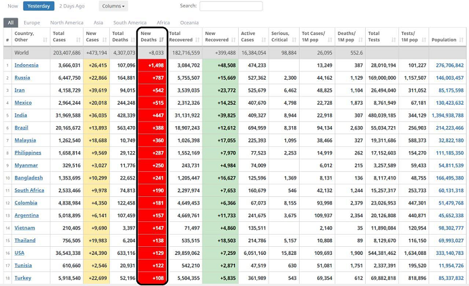Image resolution: width=469 pixels, height=286 pixels.
Task: Open the Oceania tab
Action: click(190, 22)
